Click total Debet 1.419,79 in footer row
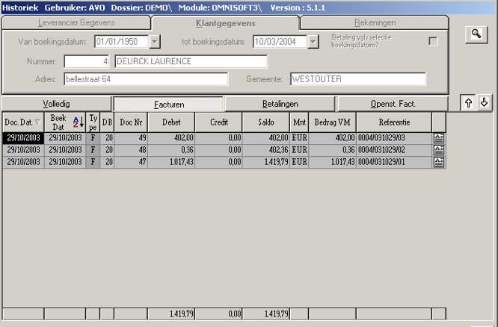Screen dimensions: 498x327 coord(171,314)
